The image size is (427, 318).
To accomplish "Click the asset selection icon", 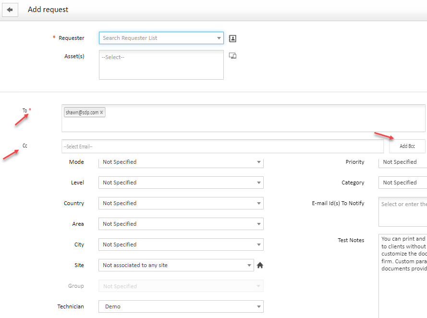I will [x=232, y=56].
